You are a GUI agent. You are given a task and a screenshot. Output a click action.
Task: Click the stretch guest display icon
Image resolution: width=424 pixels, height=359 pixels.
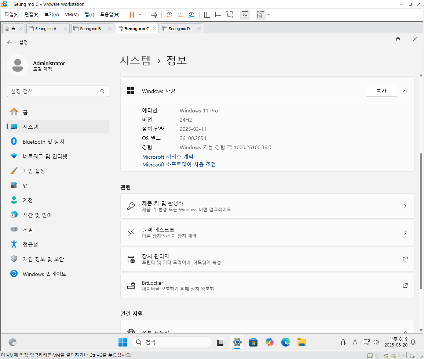pos(261,15)
